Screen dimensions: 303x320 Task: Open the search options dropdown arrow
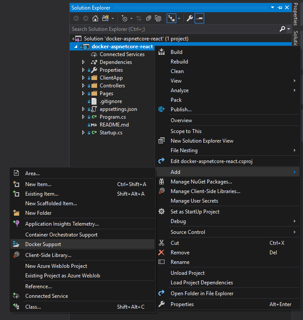click(289, 29)
